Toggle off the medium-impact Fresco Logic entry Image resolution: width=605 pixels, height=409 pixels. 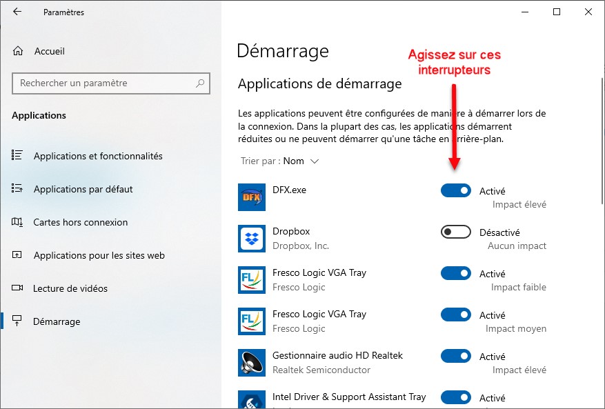pos(455,315)
